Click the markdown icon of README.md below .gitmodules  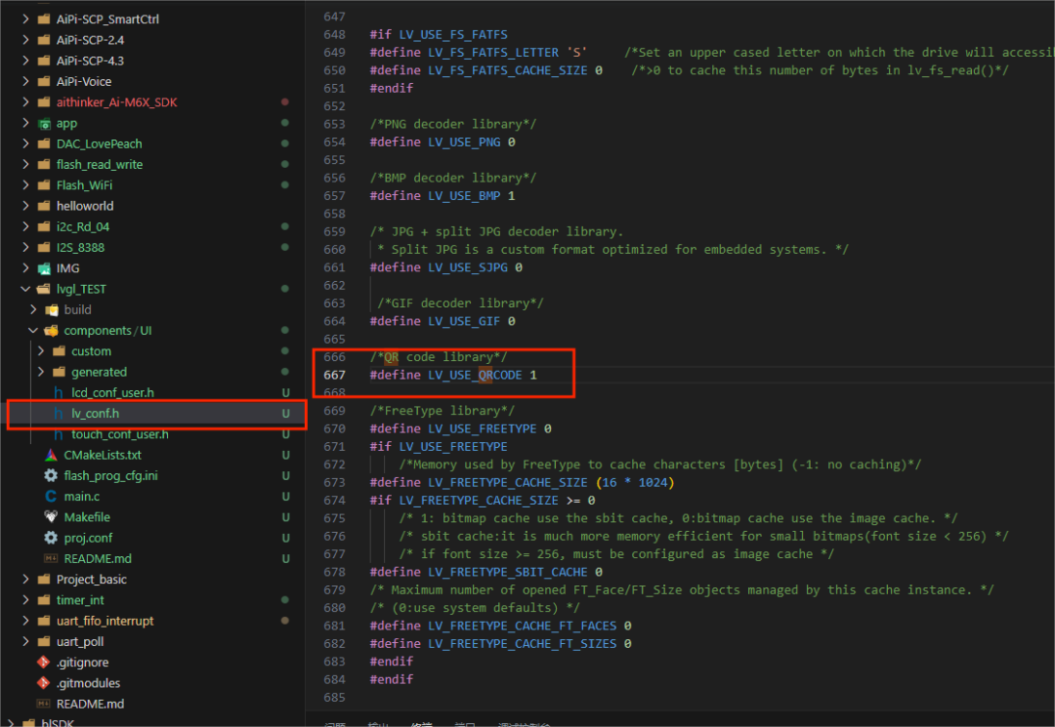point(44,704)
